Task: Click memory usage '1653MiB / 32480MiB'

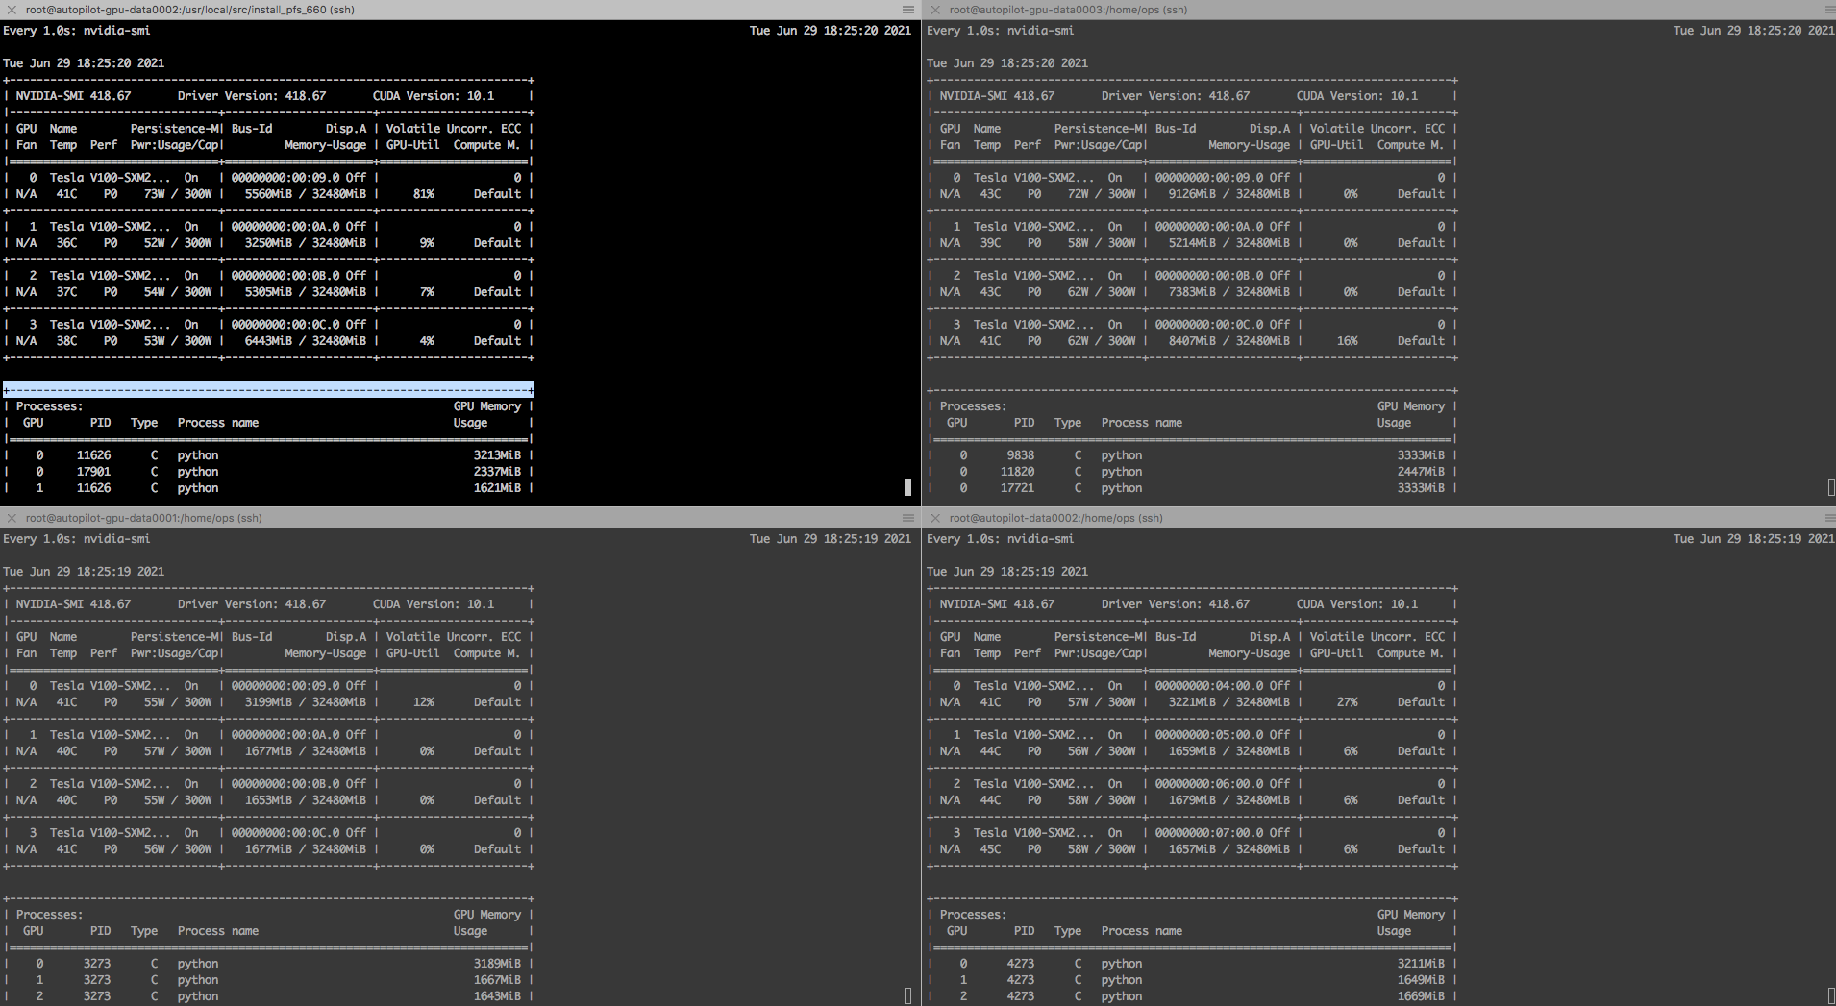Action: click(x=306, y=800)
